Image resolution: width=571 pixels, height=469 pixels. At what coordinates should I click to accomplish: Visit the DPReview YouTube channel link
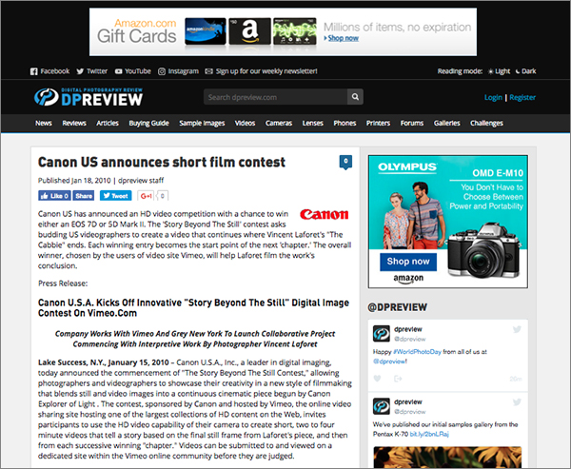(133, 71)
